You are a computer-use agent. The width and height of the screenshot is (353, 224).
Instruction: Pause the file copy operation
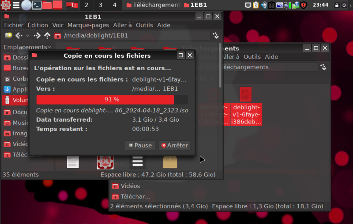139,145
